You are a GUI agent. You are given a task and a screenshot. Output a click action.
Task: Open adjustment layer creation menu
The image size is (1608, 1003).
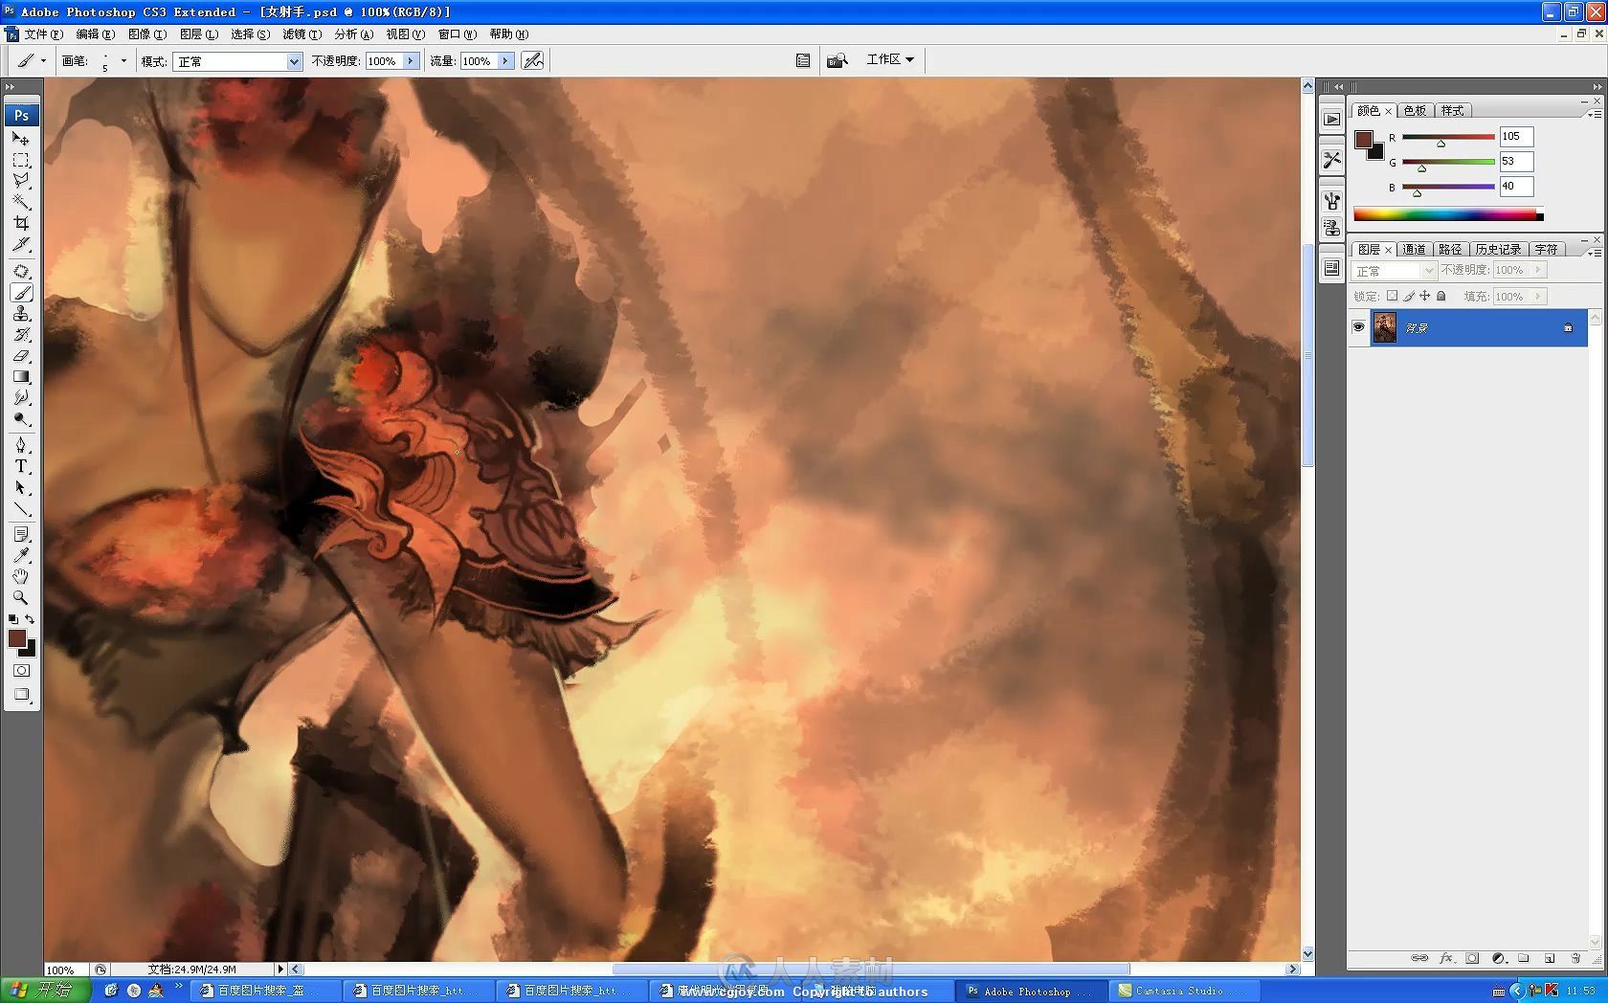coord(1499,958)
